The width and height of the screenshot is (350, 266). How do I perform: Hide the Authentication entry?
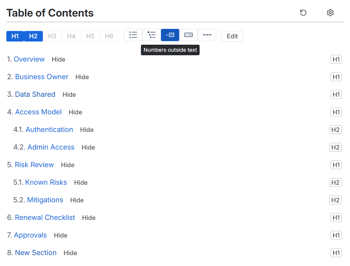(87, 130)
